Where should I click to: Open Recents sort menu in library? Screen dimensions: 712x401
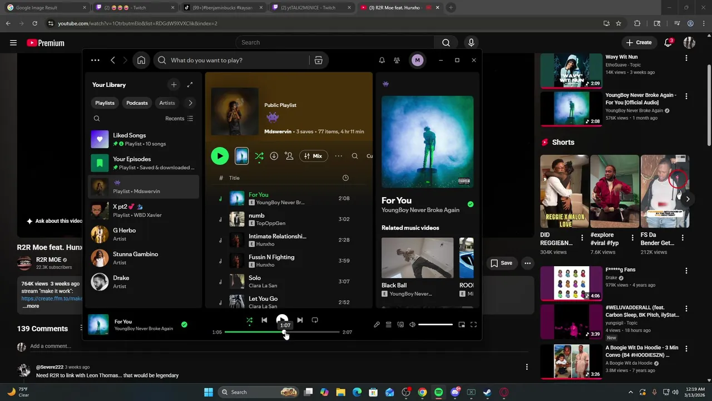click(179, 119)
